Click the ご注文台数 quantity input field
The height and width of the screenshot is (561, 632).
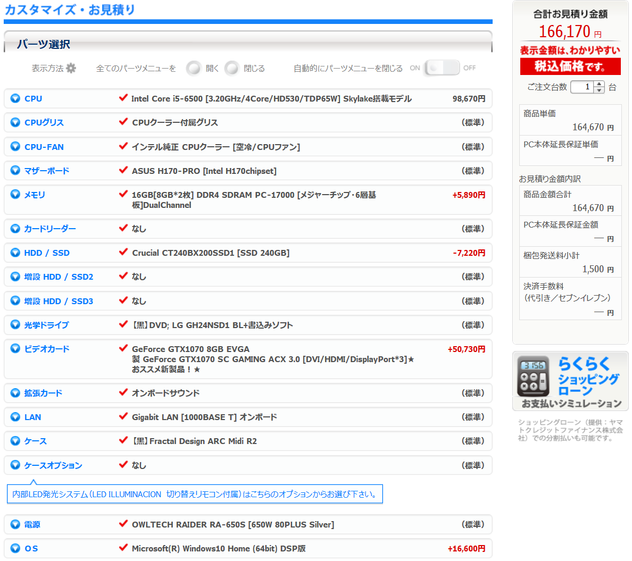click(581, 87)
